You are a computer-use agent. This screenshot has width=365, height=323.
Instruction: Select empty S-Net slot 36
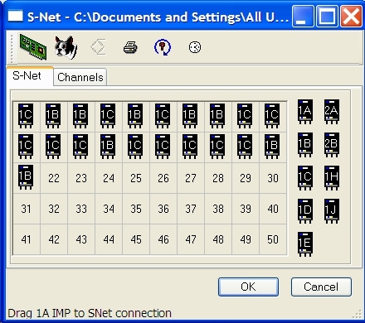coord(163,209)
